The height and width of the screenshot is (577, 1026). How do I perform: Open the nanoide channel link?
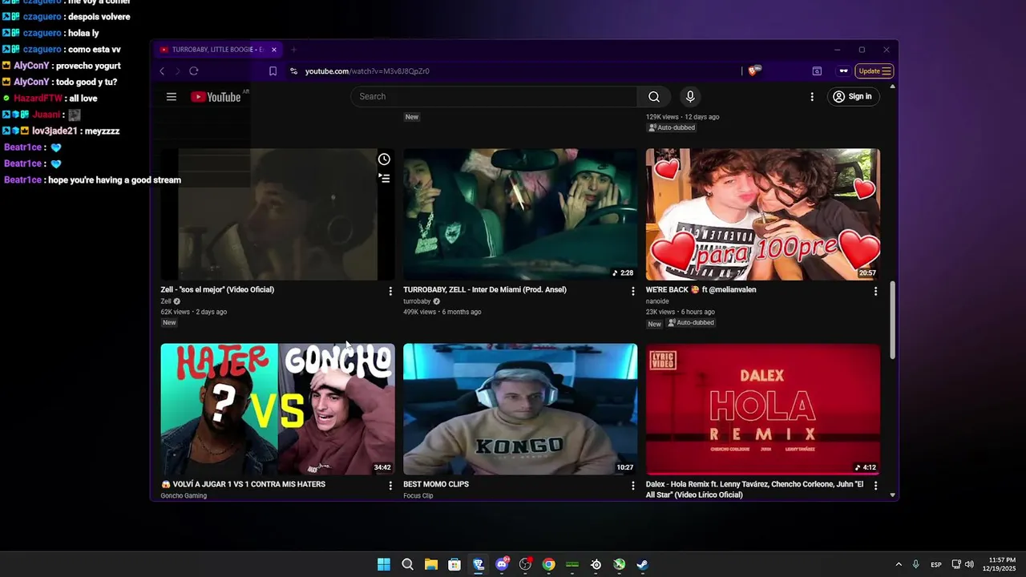pyautogui.click(x=657, y=301)
